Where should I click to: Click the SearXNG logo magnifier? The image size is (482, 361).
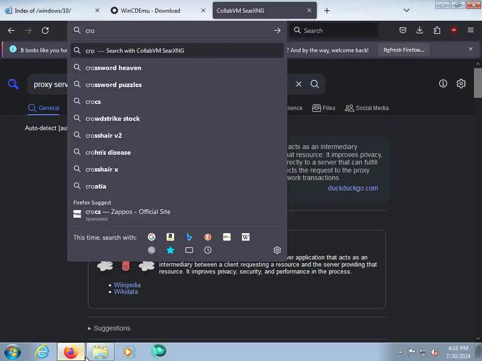[13, 84]
